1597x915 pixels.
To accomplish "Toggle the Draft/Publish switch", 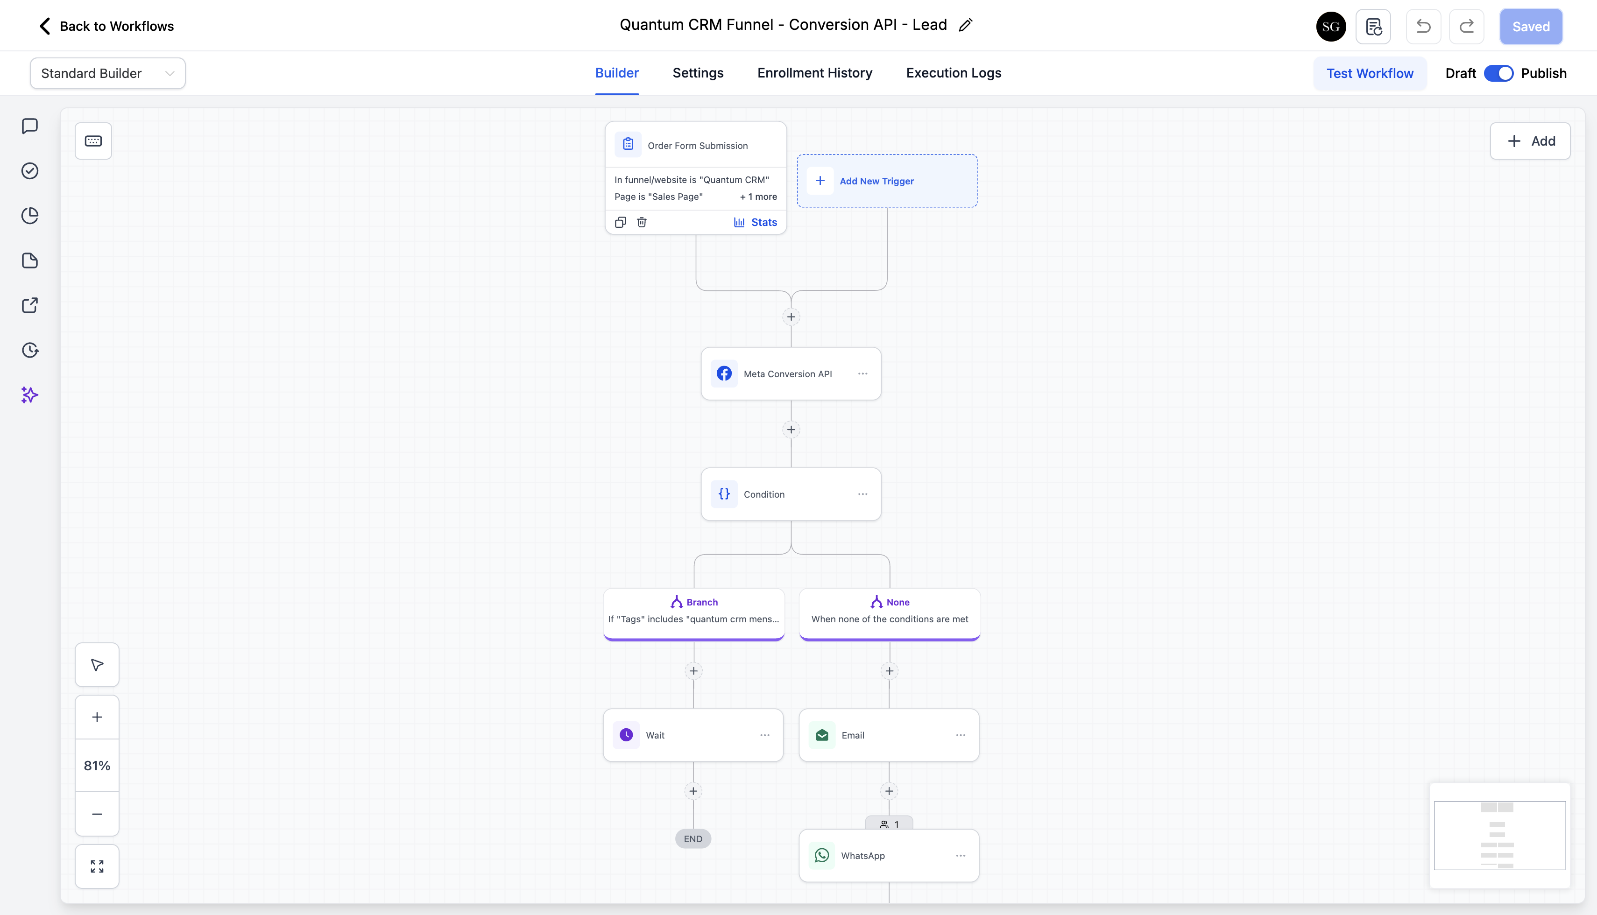I will [x=1498, y=74].
